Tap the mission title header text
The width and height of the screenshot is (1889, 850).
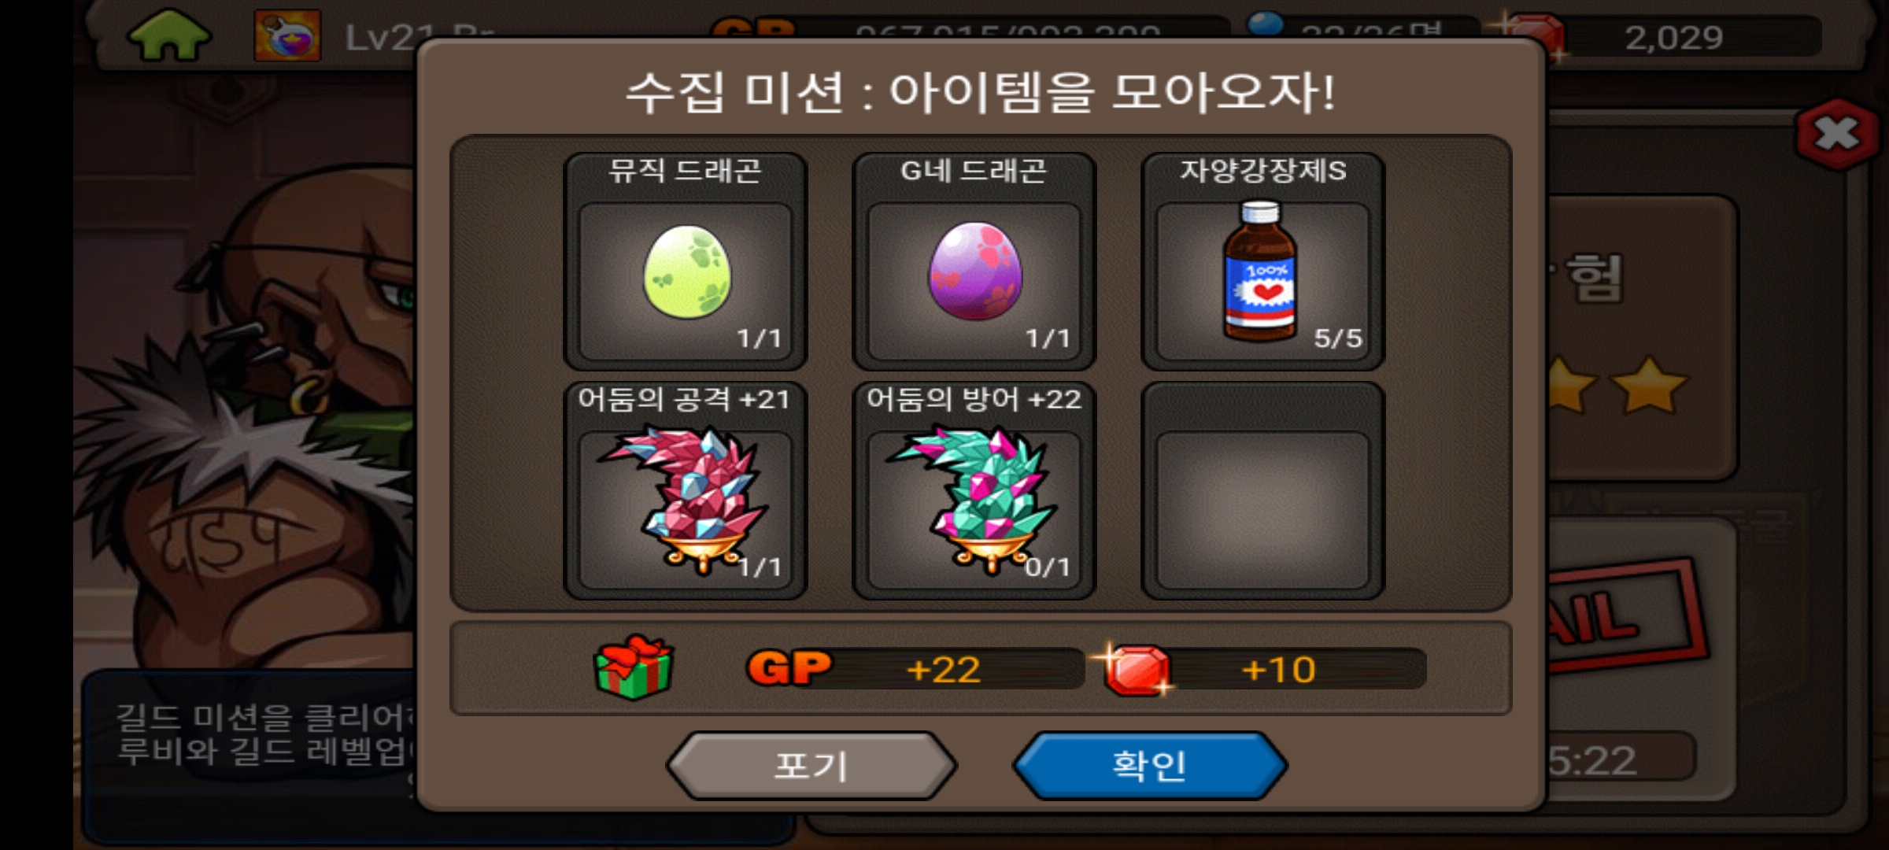[981, 93]
